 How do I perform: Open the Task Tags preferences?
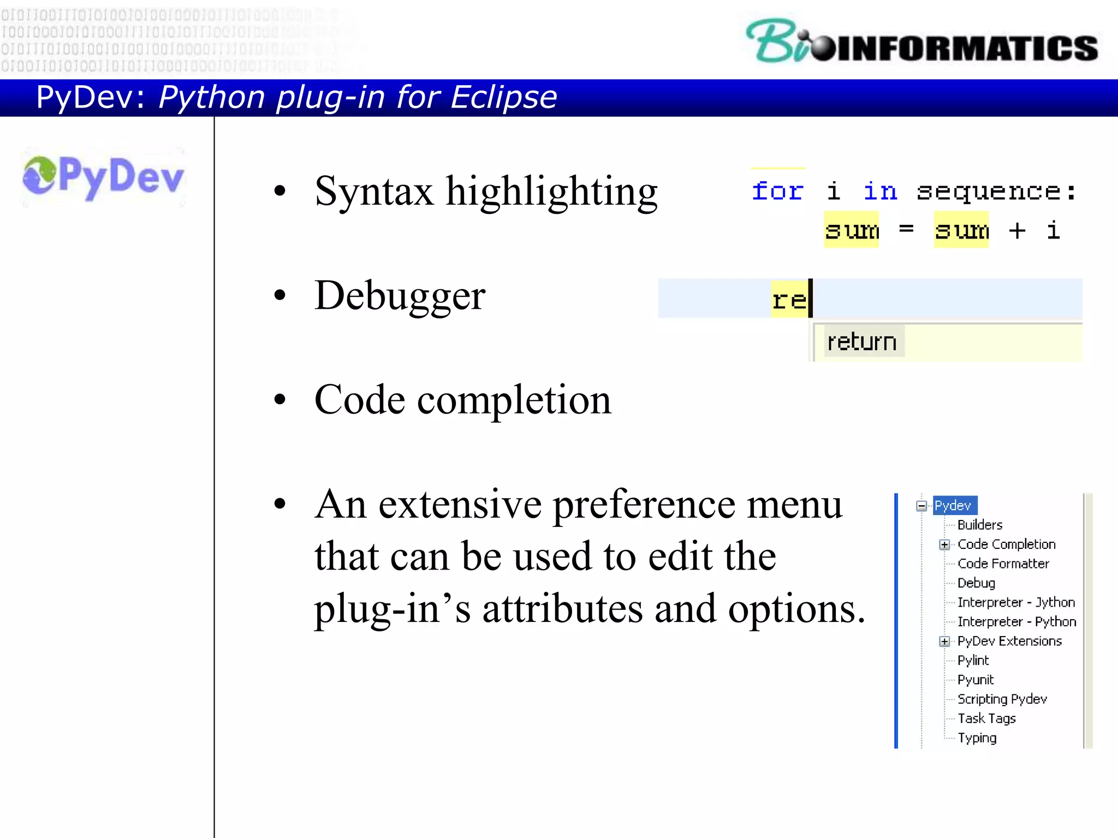pos(987,719)
